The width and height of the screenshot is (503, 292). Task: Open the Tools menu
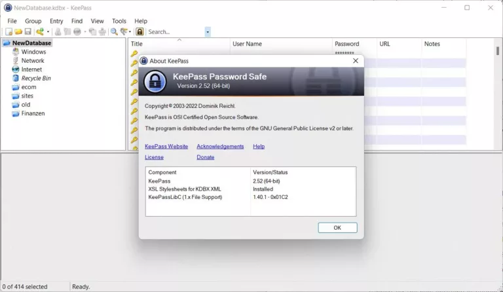click(119, 21)
